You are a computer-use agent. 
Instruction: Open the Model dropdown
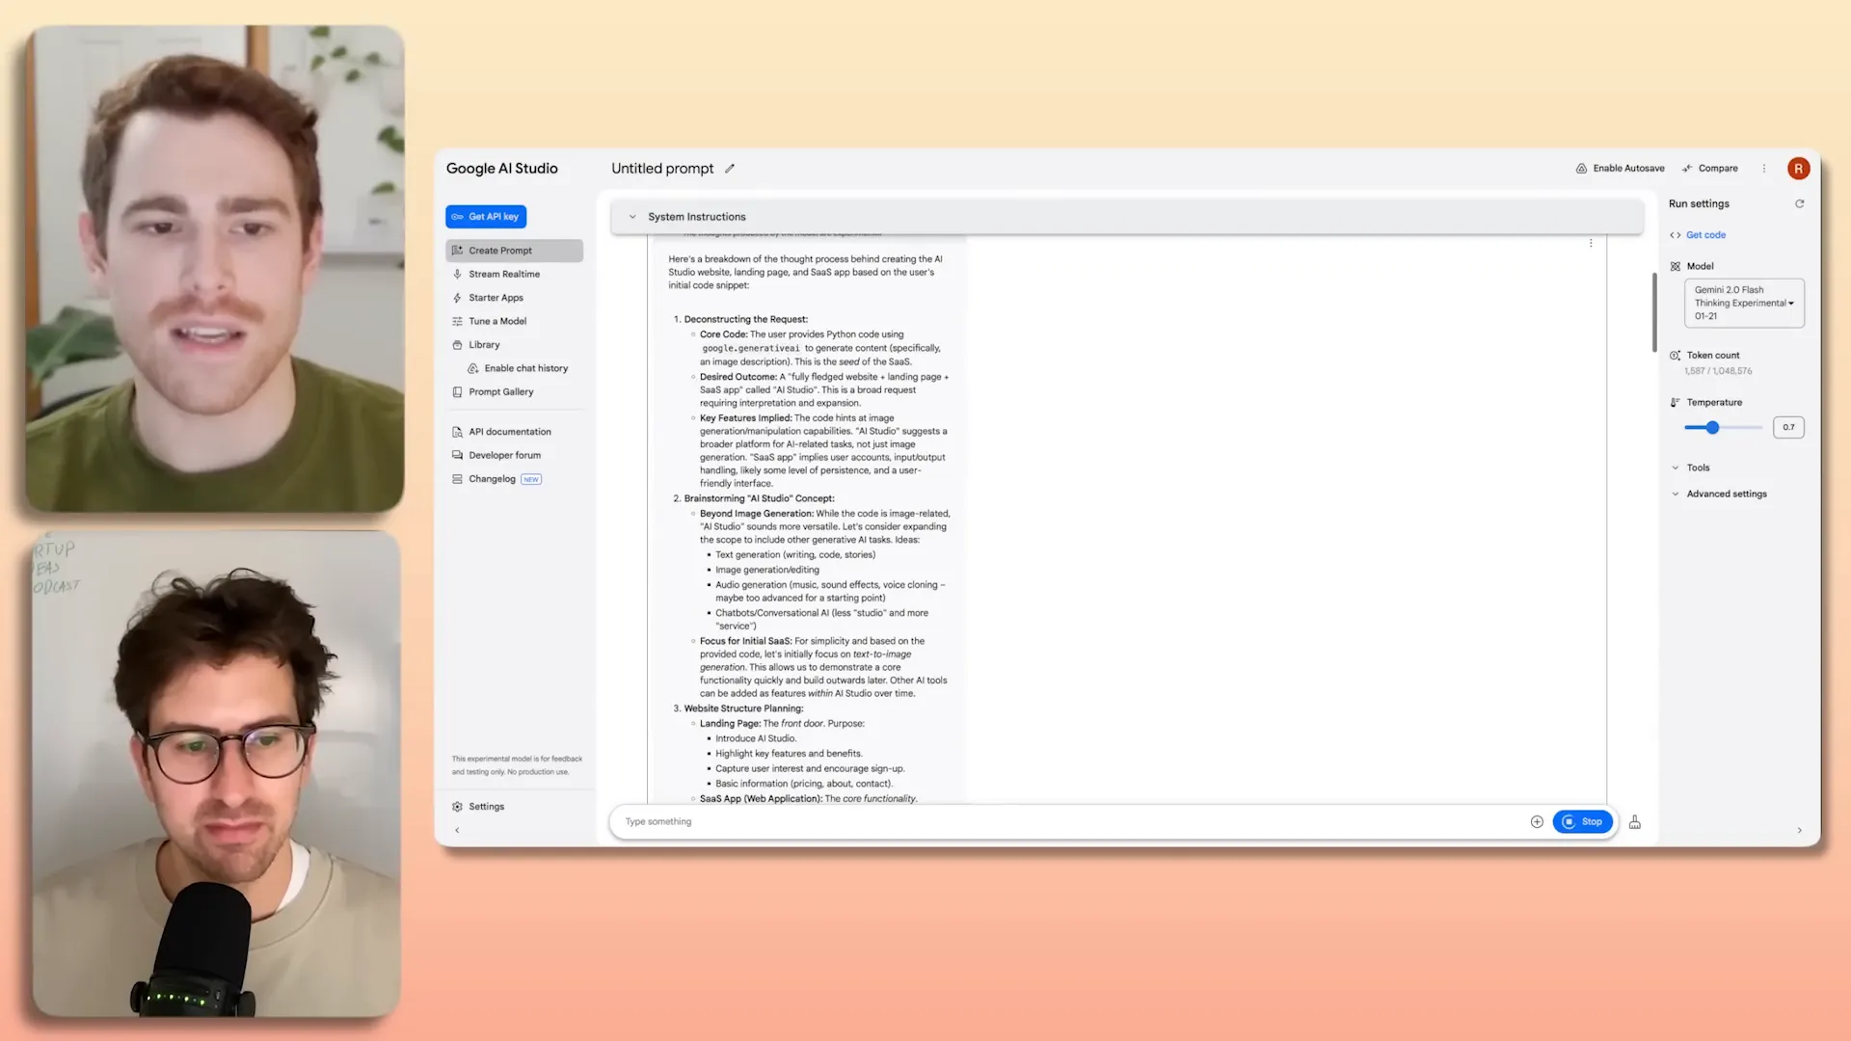(x=1744, y=304)
